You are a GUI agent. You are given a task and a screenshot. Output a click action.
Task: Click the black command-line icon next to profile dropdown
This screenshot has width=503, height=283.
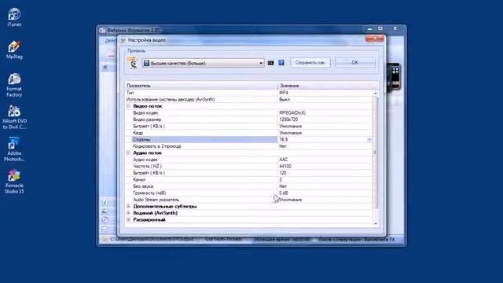pyautogui.click(x=270, y=63)
